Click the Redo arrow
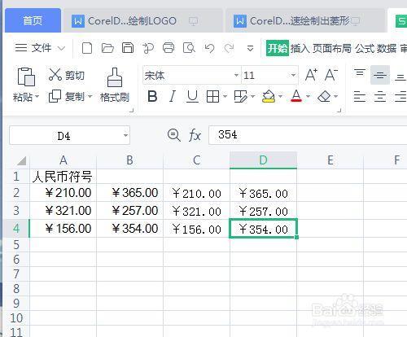 (230, 48)
